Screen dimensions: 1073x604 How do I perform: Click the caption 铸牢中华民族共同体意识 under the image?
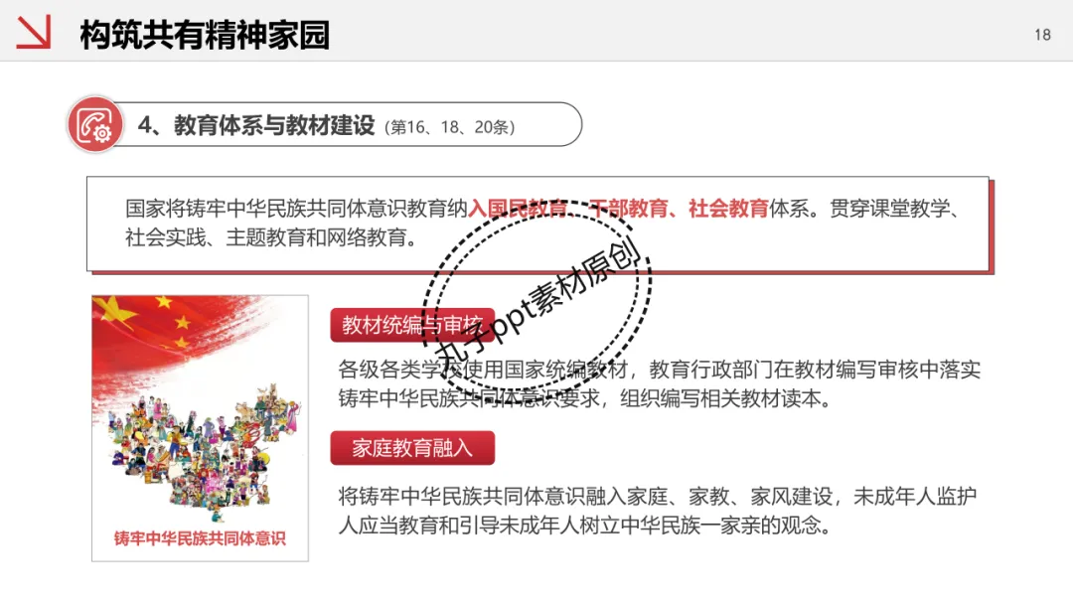pyautogui.click(x=200, y=539)
